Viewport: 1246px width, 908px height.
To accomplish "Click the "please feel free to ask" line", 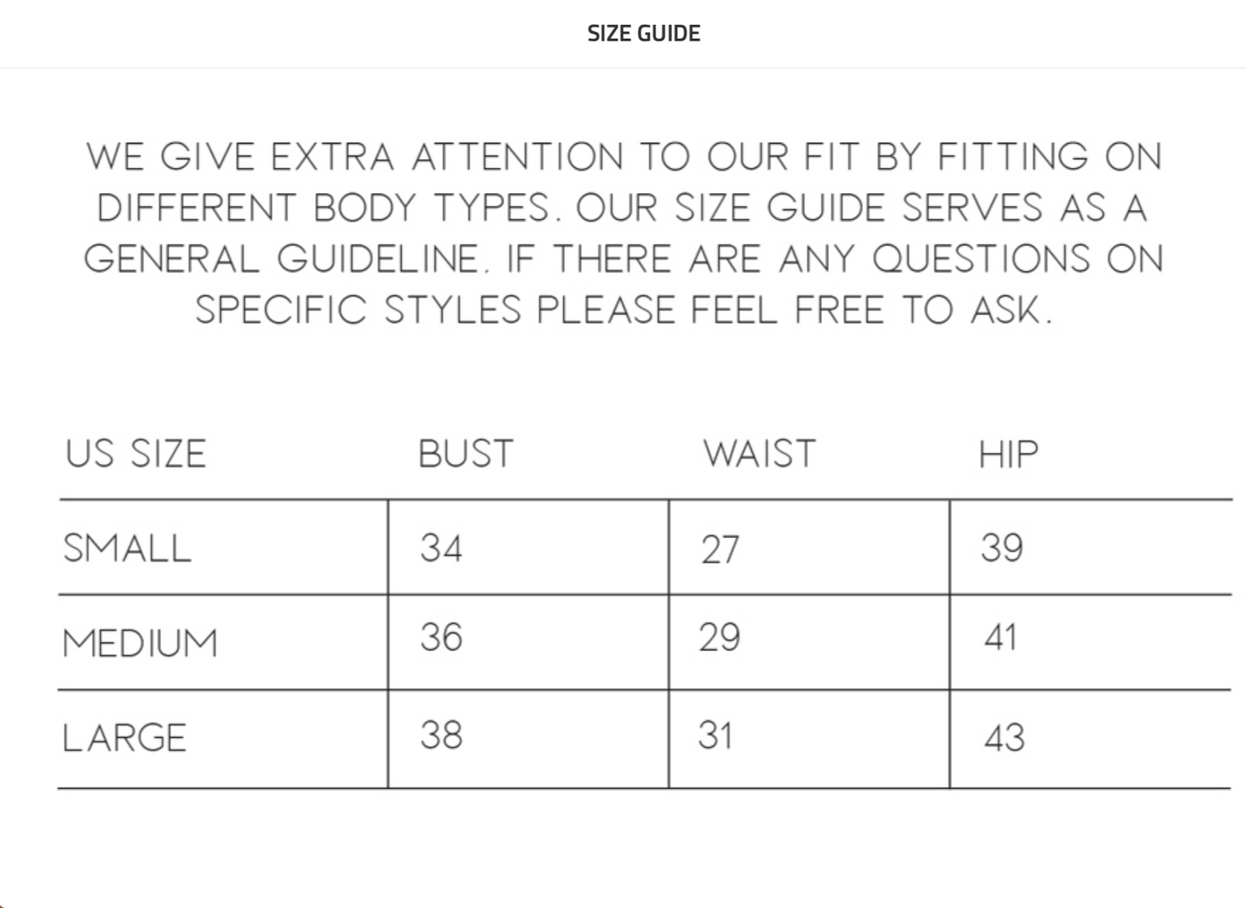I will pyautogui.click(x=623, y=310).
